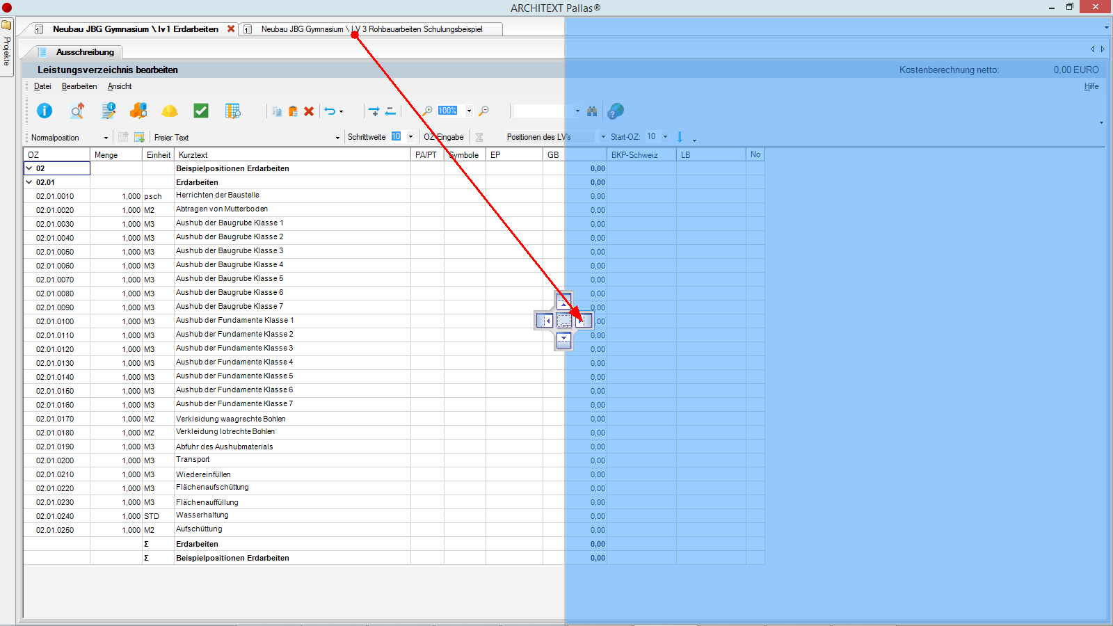Click the paste clipboard icon
The height and width of the screenshot is (626, 1113).
tap(293, 111)
